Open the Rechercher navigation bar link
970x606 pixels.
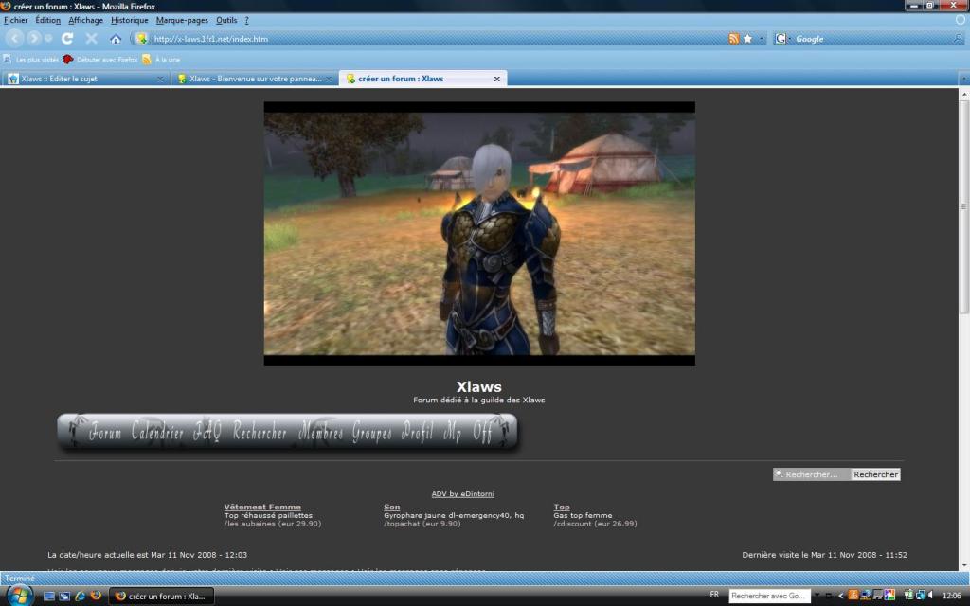point(260,432)
